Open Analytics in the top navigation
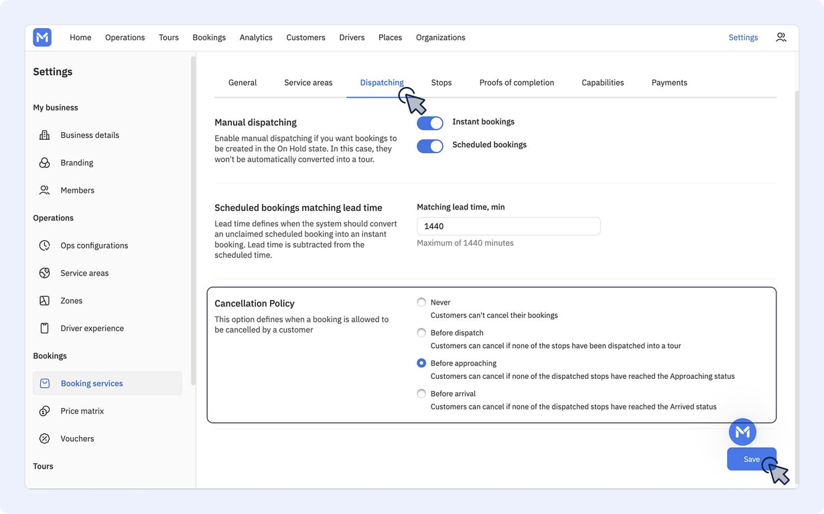Image resolution: width=824 pixels, height=514 pixels. tap(256, 37)
